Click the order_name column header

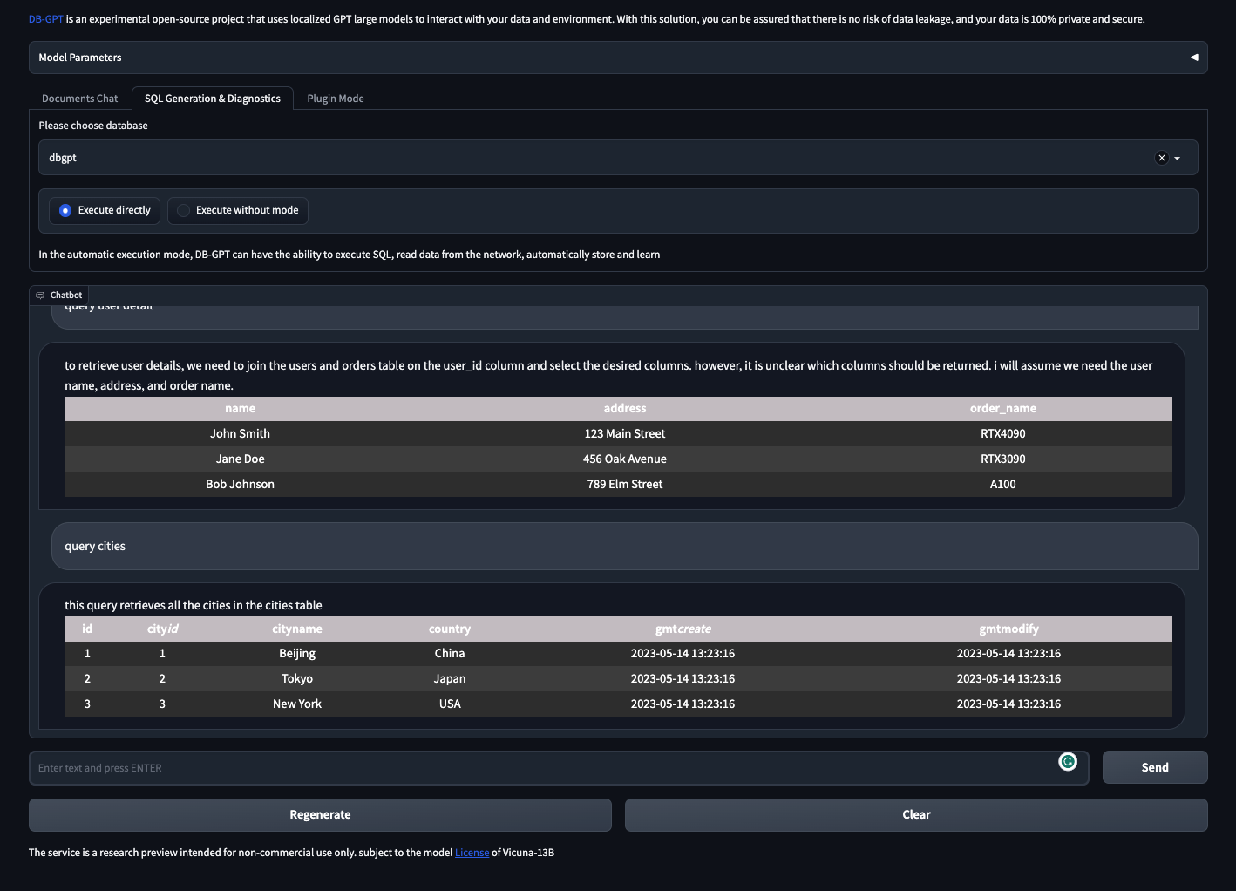(x=1002, y=409)
